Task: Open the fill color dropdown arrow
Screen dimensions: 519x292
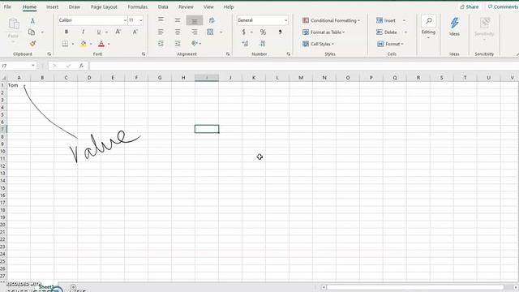Action: pos(91,44)
